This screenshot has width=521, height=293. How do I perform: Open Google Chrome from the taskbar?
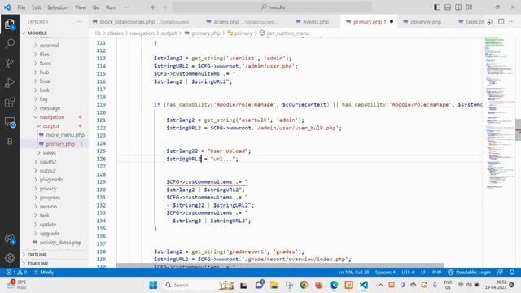point(304,285)
